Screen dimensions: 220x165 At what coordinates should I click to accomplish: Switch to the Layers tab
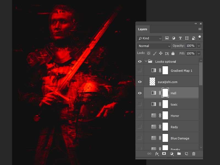[x=142, y=29]
